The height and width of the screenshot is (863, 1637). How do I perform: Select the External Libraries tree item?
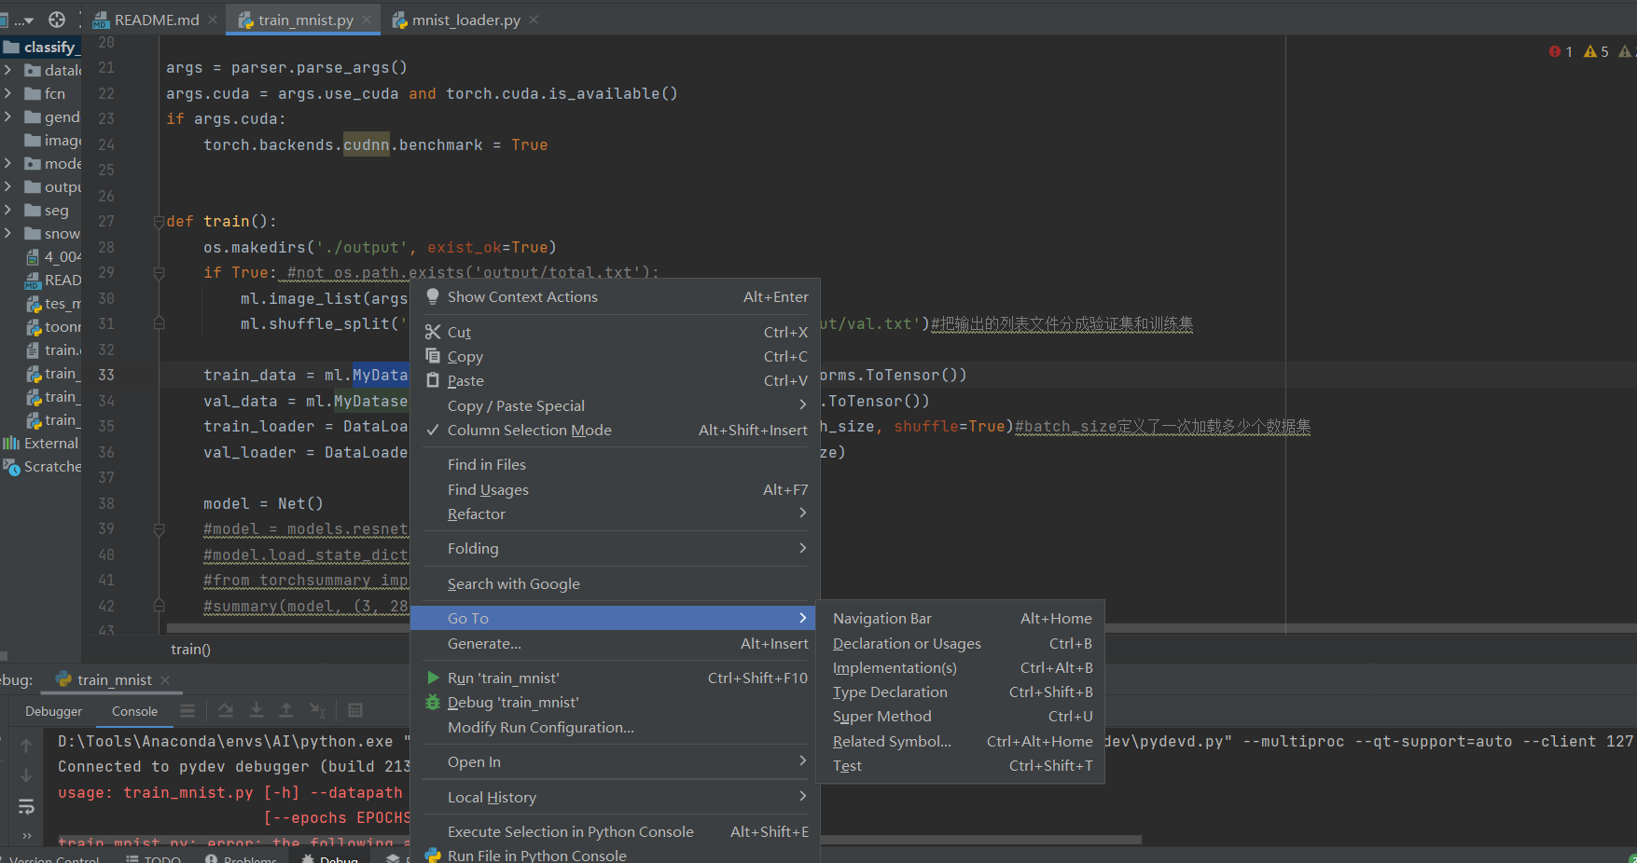tap(41, 443)
